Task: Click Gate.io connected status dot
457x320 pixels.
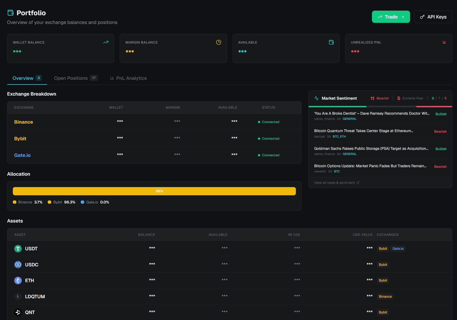Action: click(259, 155)
